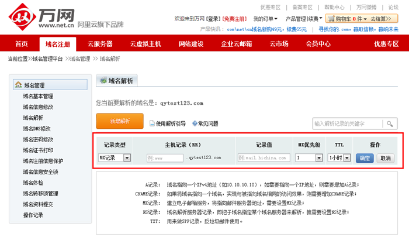Click the 域名管理平台 breadcrumb
The width and height of the screenshot is (409, 237).
(x=47, y=59)
